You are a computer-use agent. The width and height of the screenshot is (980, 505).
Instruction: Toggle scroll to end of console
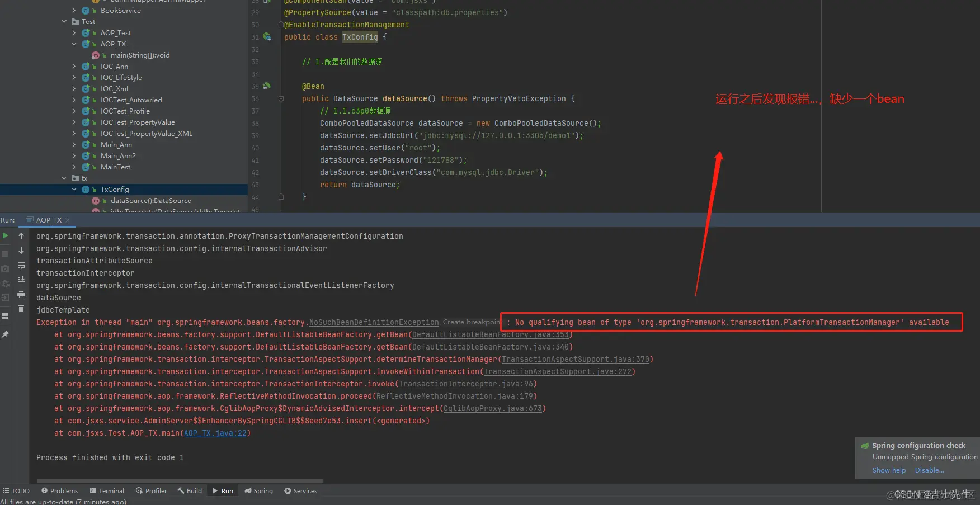click(21, 280)
